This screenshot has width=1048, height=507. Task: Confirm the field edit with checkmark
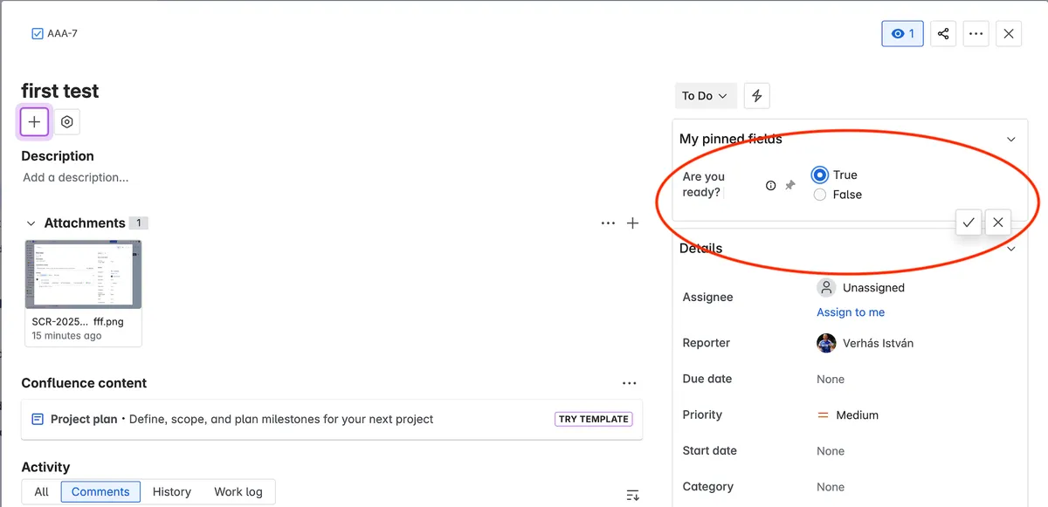[968, 223]
